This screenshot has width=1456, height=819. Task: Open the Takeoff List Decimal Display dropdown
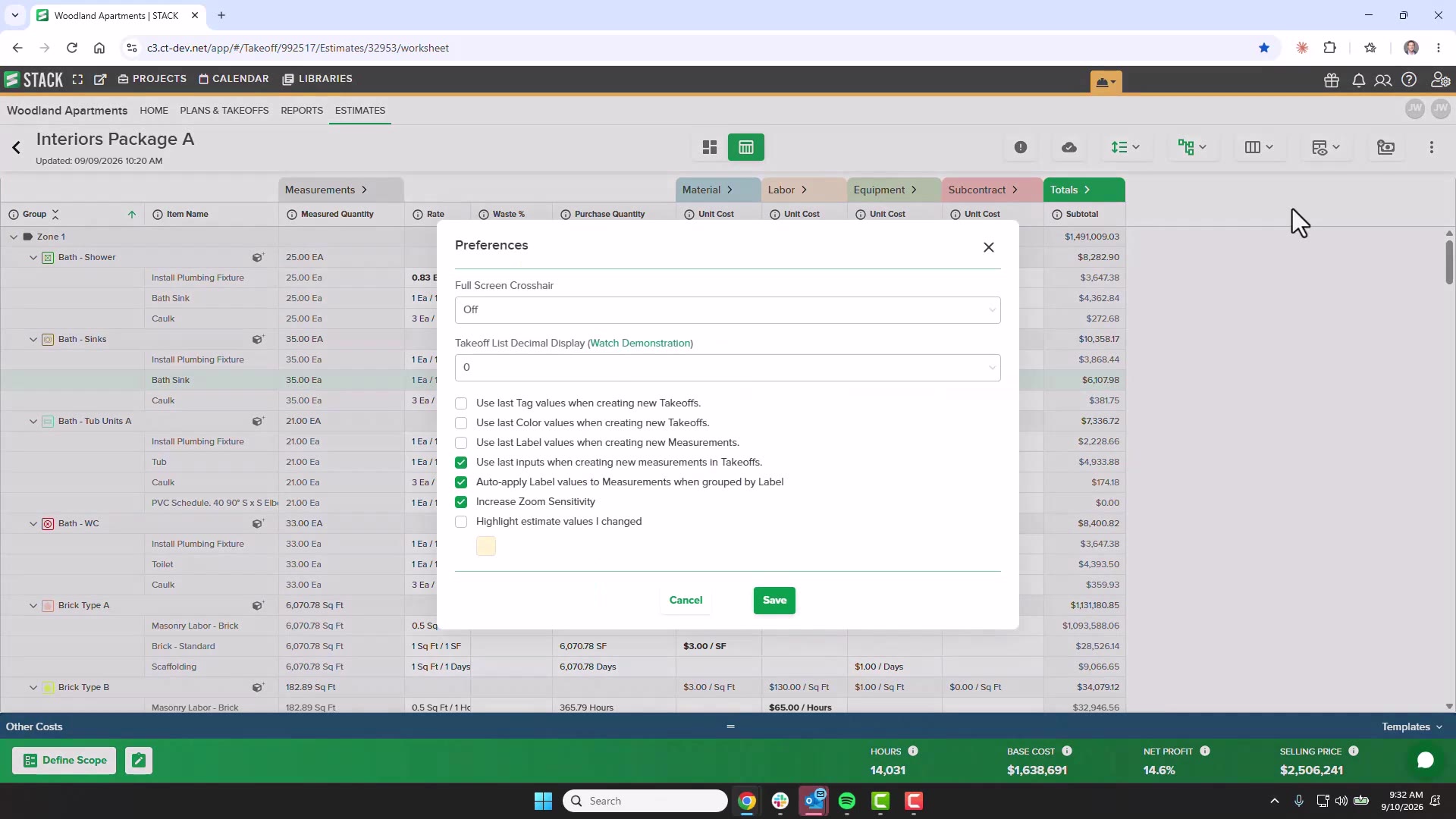(727, 367)
